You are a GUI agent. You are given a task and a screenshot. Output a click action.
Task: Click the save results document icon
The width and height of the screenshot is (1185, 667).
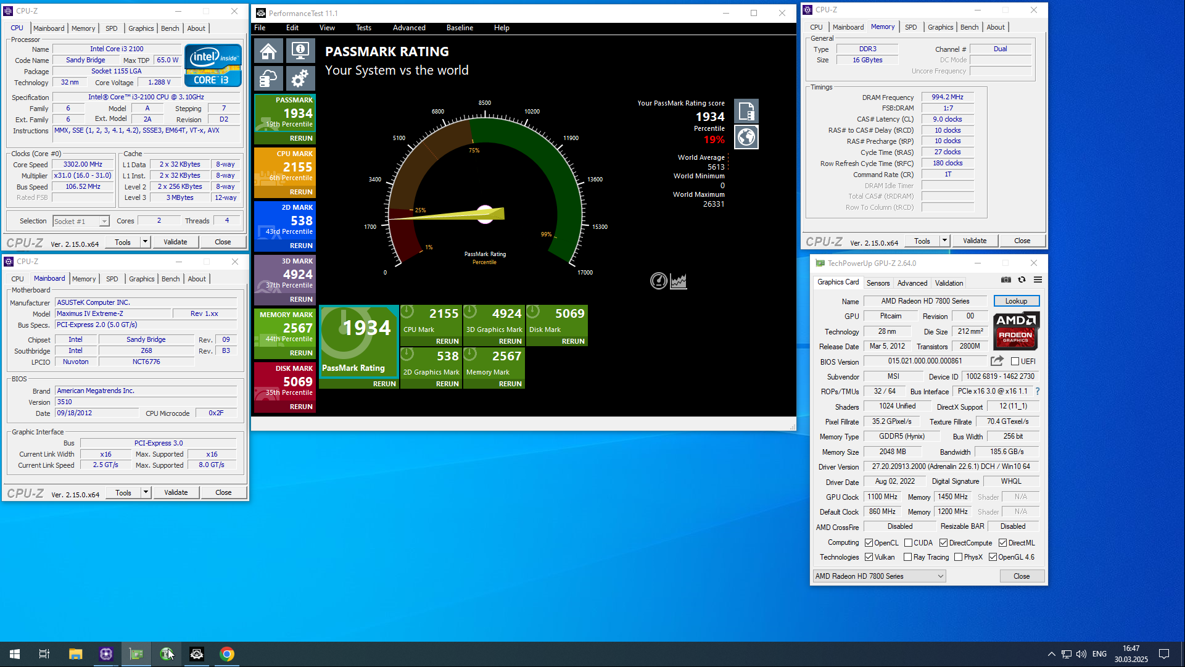[x=746, y=111]
